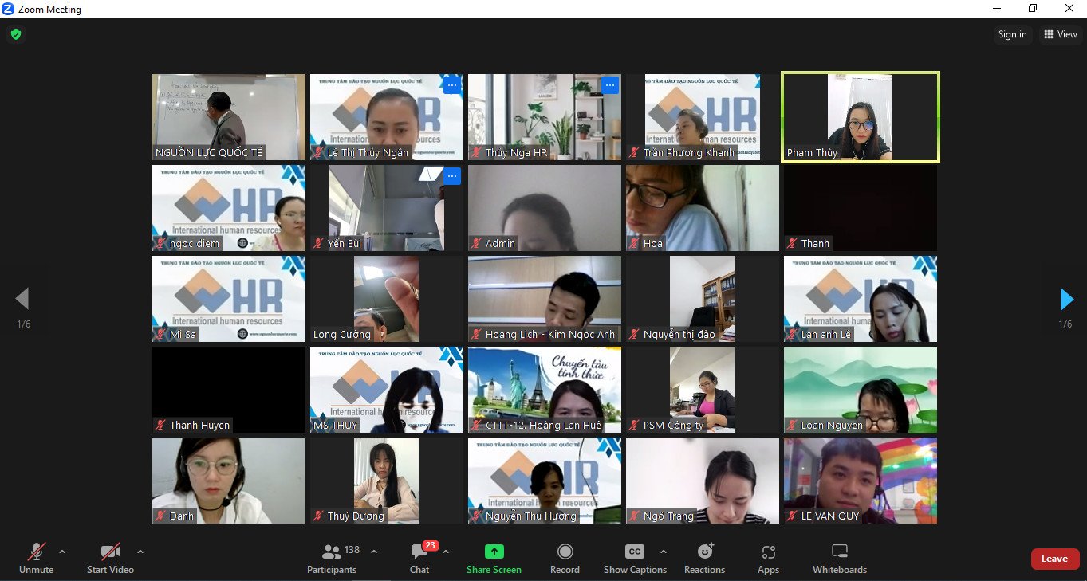
Task: Select the Long Cường video tile
Action: (x=387, y=299)
